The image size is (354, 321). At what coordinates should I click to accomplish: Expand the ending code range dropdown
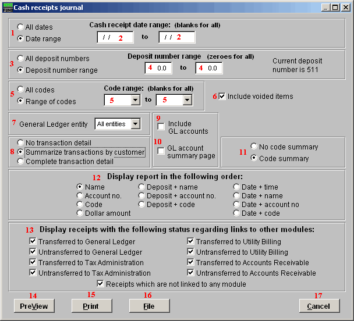(x=186, y=100)
